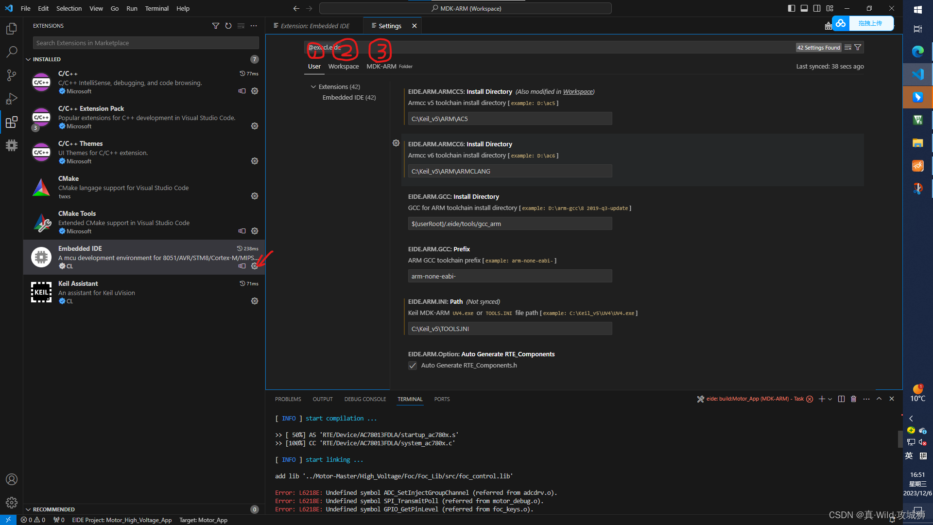Open the Run and Debug view
Screen dimensions: 933x525
[x=12, y=98]
